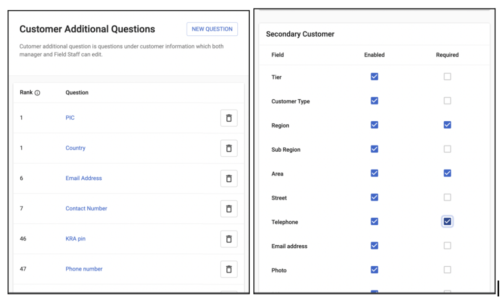The image size is (504, 304).
Task: Click the NEW QUESTION button
Action: coord(212,29)
